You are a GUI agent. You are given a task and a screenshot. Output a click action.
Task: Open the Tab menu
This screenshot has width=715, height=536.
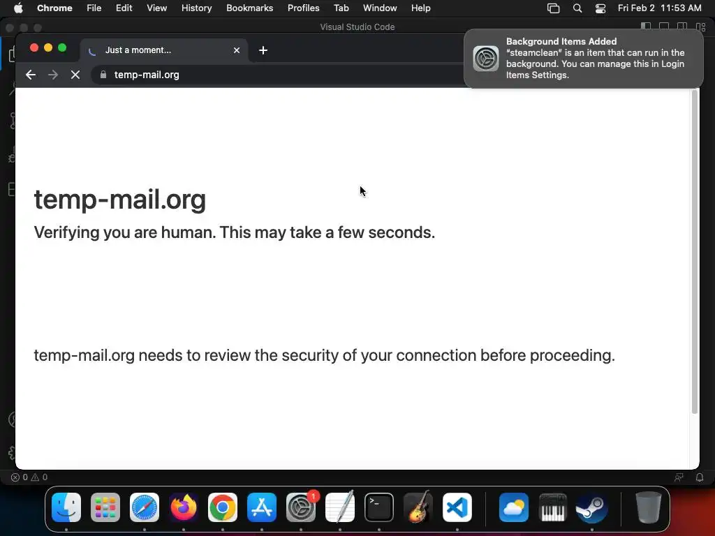tap(341, 8)
